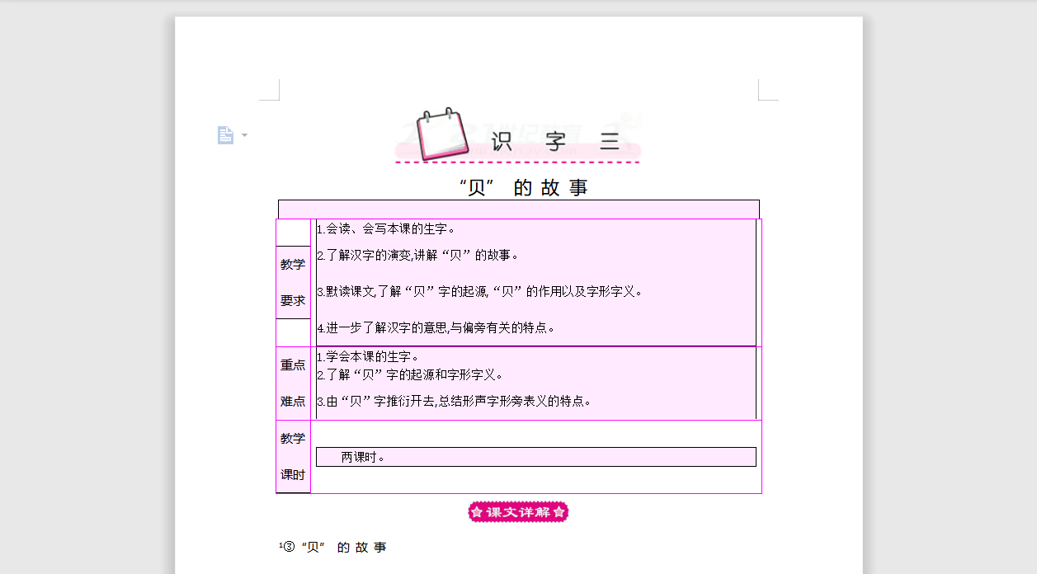Select the empty pink banner cell above 教学要求

coord(518,208)
